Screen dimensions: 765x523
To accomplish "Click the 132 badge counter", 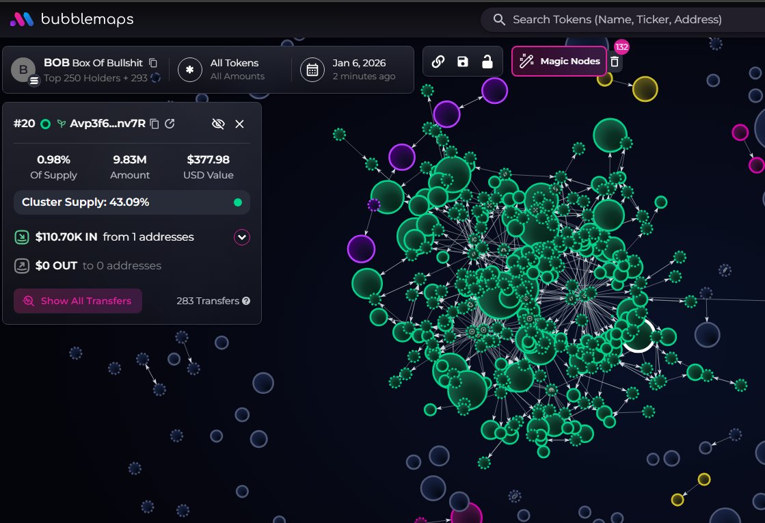I will 621,47.
